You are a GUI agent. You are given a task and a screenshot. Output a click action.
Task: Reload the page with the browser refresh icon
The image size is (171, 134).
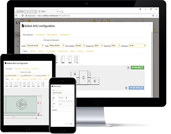(x=22, y=16)
